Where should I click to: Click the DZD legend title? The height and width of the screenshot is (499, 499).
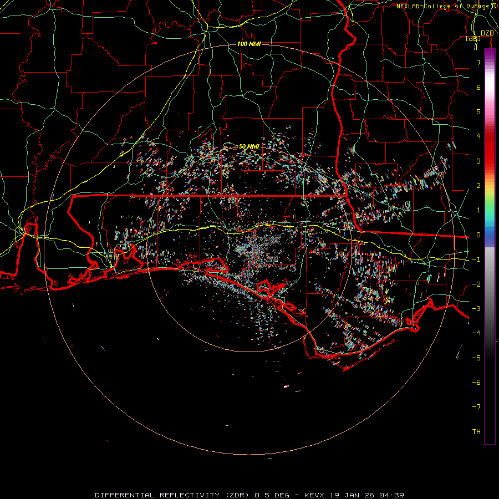click(x=487, y=33)
